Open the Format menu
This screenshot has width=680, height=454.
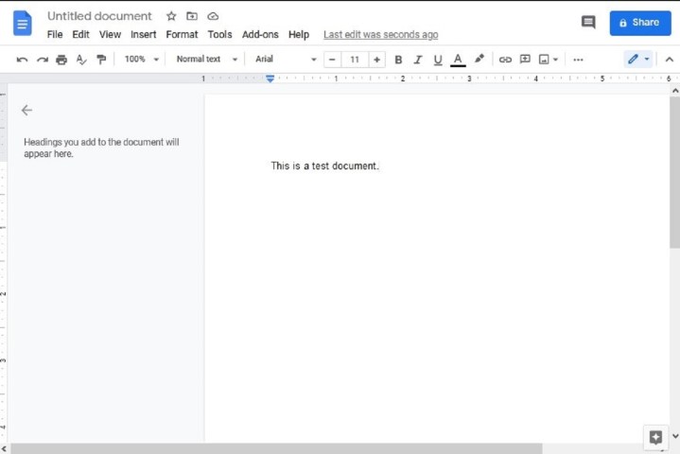[182, 34]
